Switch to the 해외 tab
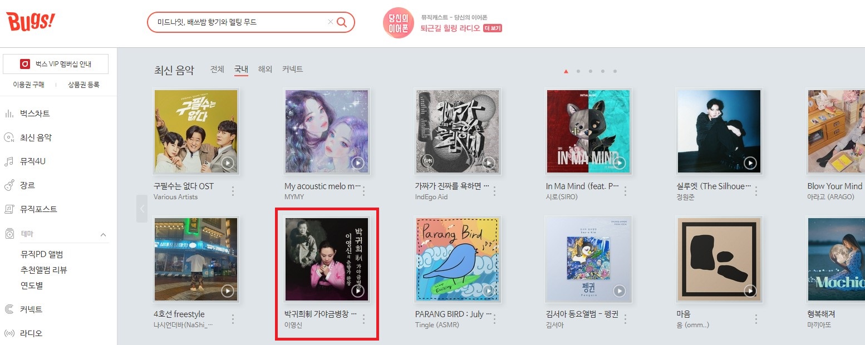Viewport: 865px width, 345px height. [x=265, y=70]
